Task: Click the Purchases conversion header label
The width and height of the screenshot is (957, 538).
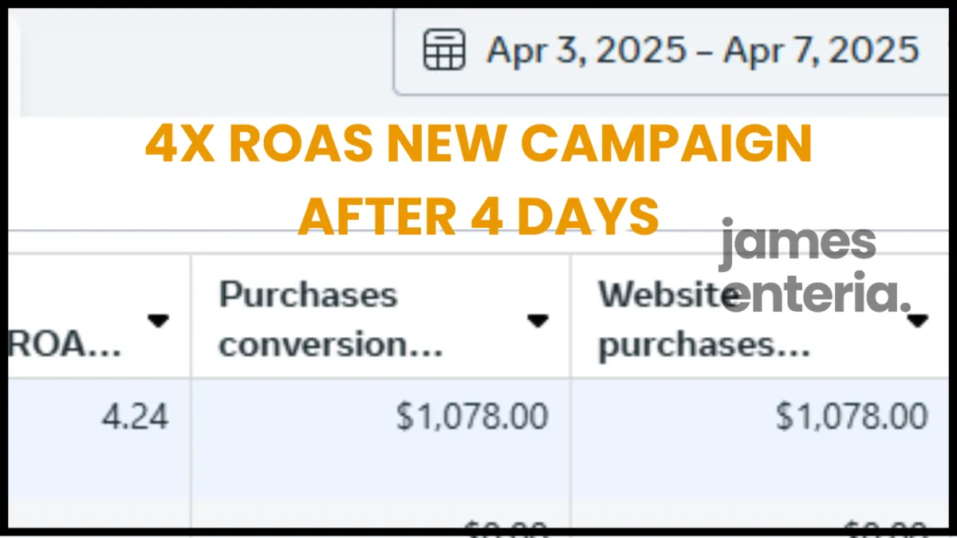Action: coord(330,320)
